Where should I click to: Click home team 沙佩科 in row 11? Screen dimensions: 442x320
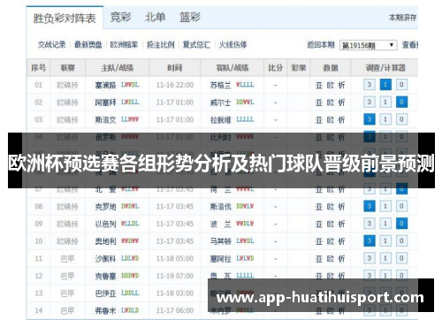click(x=105, y=259)
